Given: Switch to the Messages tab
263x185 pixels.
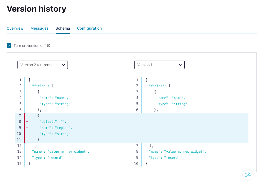Looking at the screenshot, I should pos(39,28).
